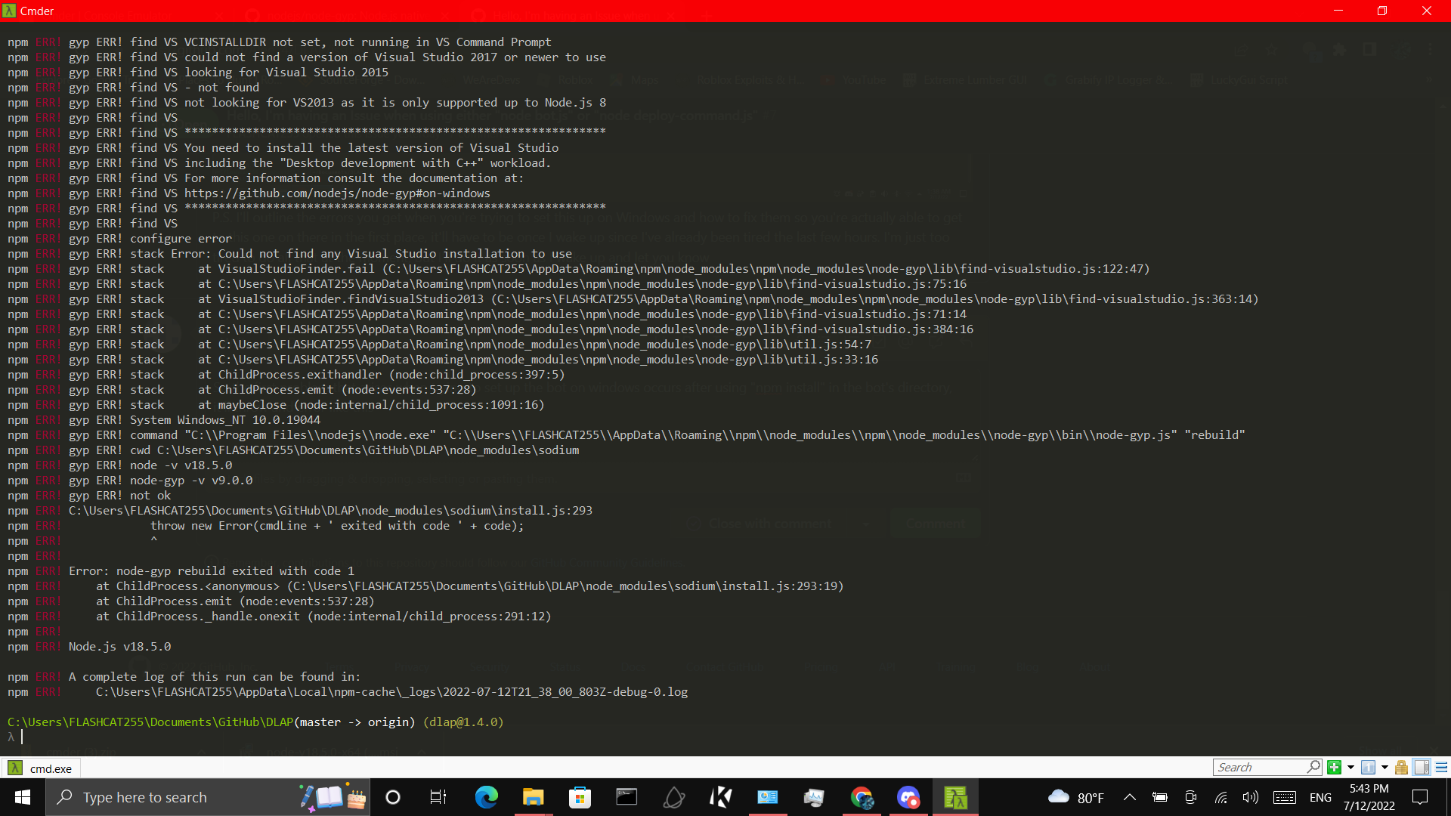This screenshot has width=1451, height=816.
Task: Launch Microsoft Store from the taskbar
Action: [x=580, y=797]
